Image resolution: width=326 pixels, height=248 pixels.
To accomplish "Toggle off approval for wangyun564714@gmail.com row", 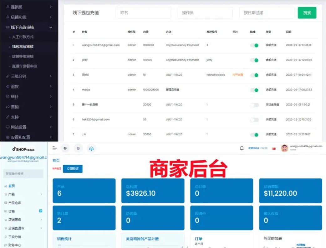I will click(254, 45).
